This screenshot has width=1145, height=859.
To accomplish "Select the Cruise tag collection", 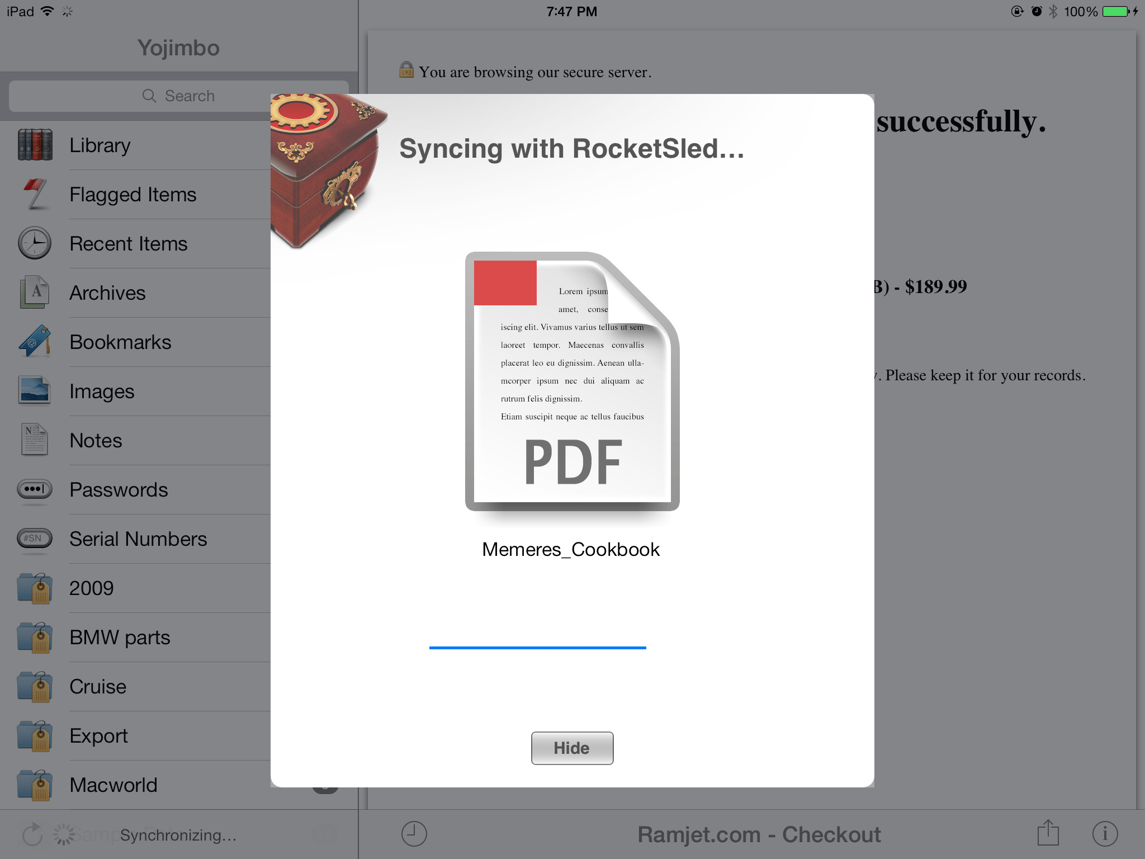I will tap(98, 687).
